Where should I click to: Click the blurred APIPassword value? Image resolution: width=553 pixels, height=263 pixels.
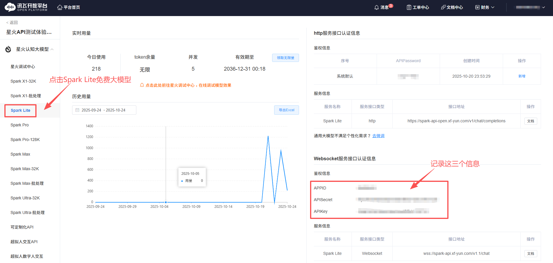tap(408, 76)
